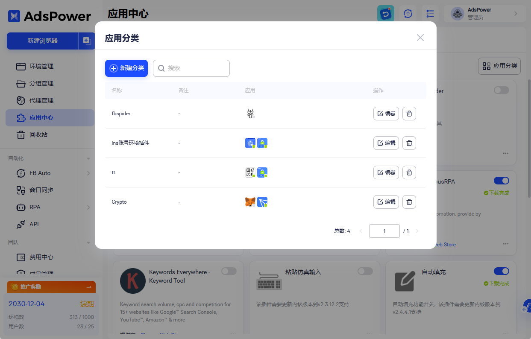
Task: Open 费用中心 in sidebar
Action: [50, 257]
